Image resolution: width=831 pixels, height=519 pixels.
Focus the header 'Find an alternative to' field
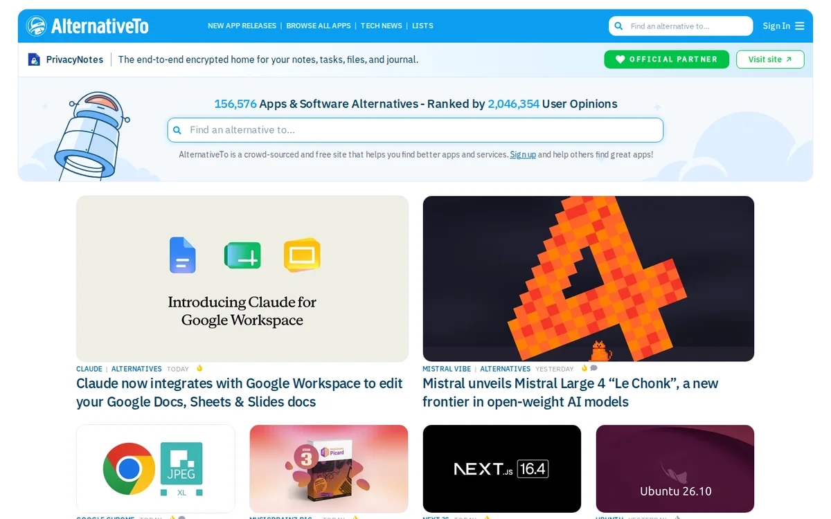(x=681, y=26)
